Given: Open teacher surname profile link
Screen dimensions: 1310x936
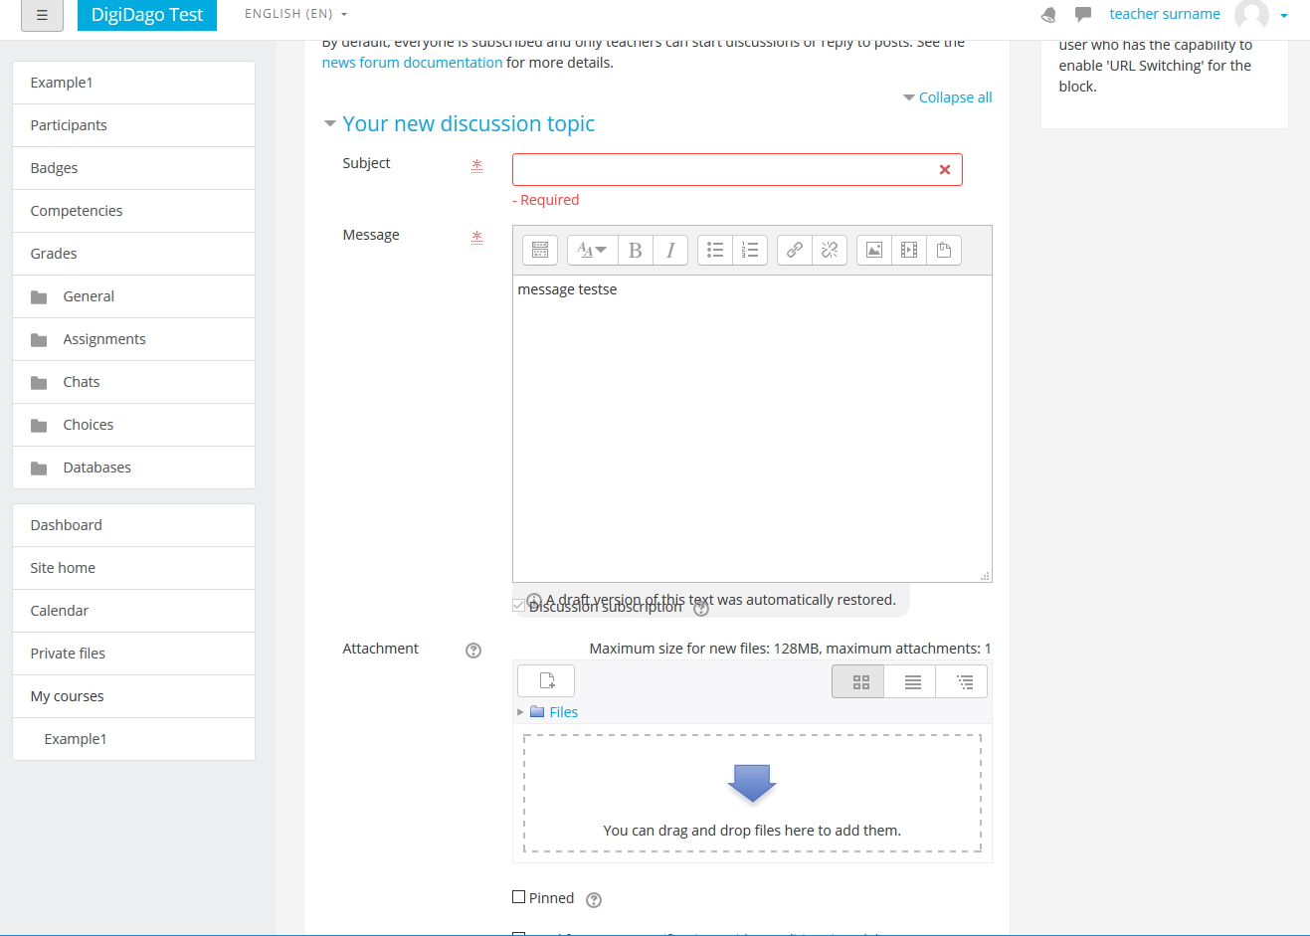Looking at the screenshot, I should tap(1165, 14).
